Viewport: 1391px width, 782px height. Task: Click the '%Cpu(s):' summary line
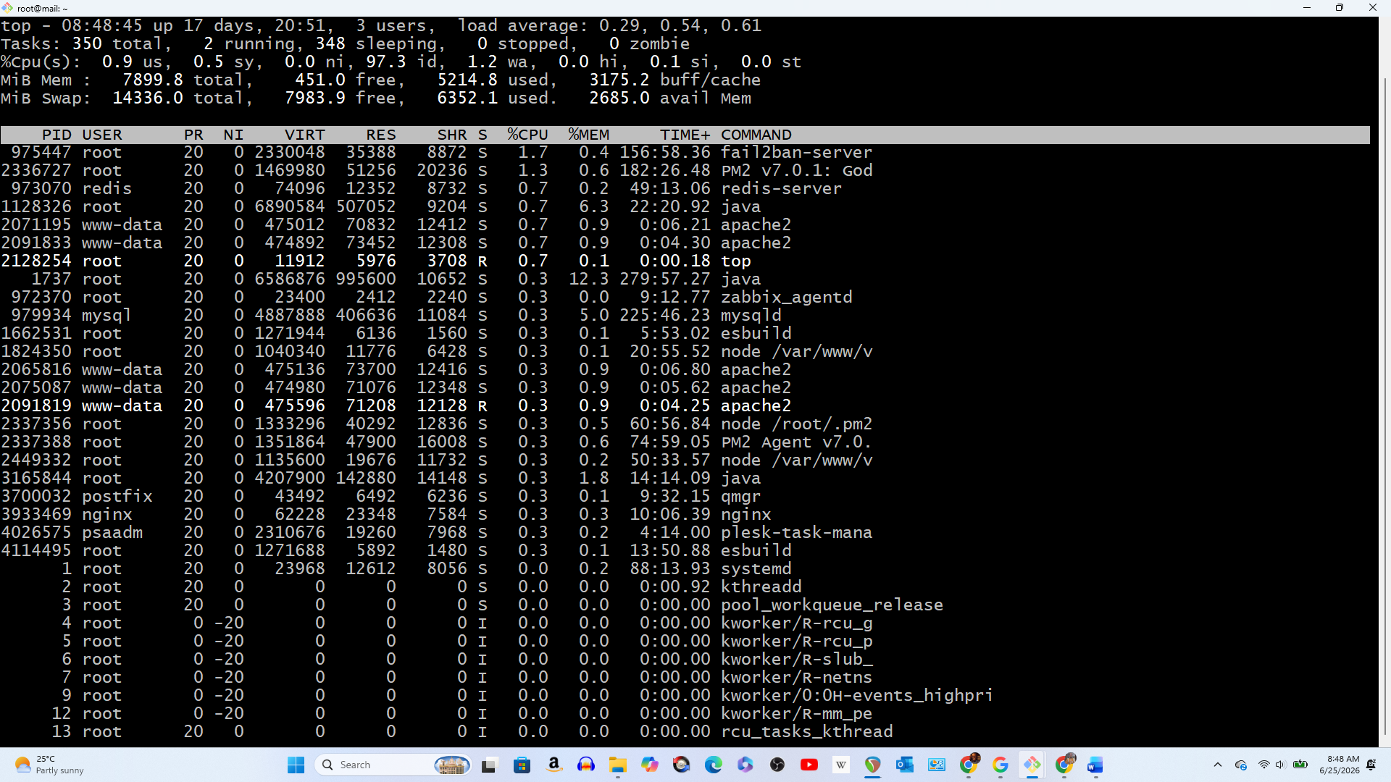401,62
